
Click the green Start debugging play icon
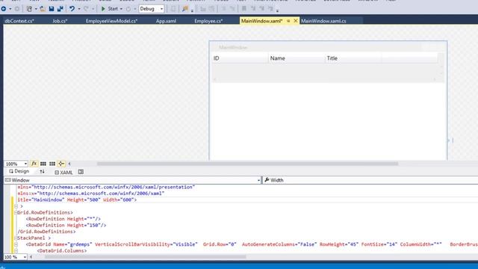tap(103, 9)
